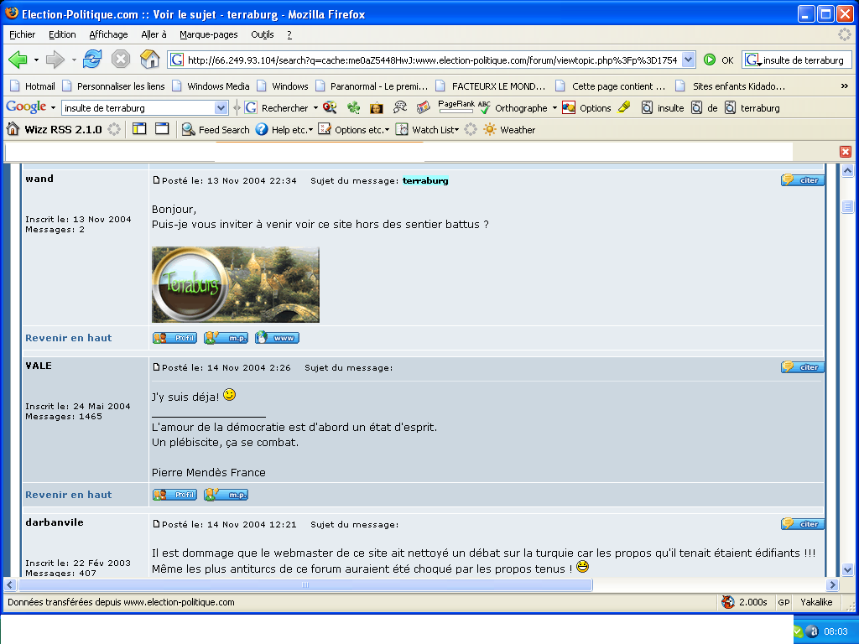Click the Wizz RSS Feed Search button

tap(216, 130)
